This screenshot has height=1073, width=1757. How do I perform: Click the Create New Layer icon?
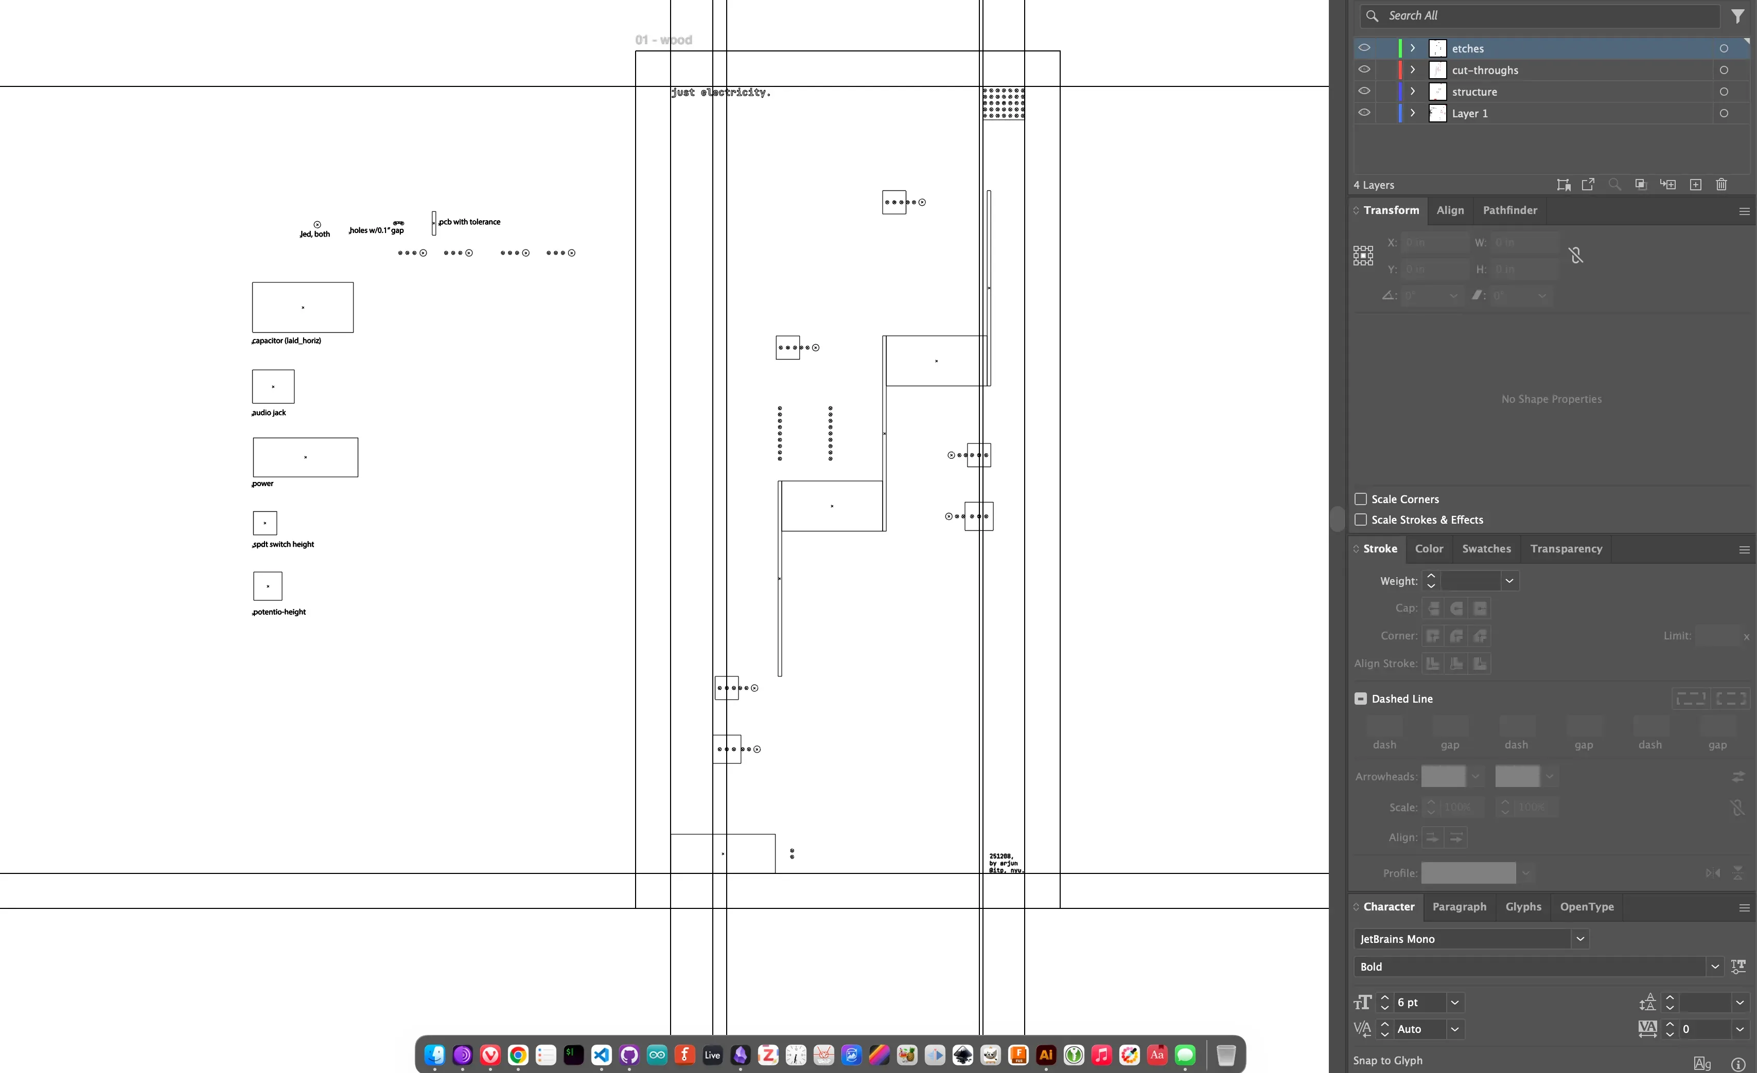(1695, 185)
